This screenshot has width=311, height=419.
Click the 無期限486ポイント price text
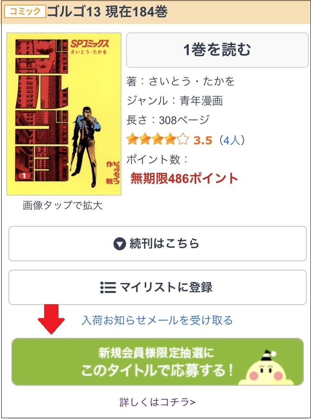click(184, 178)
